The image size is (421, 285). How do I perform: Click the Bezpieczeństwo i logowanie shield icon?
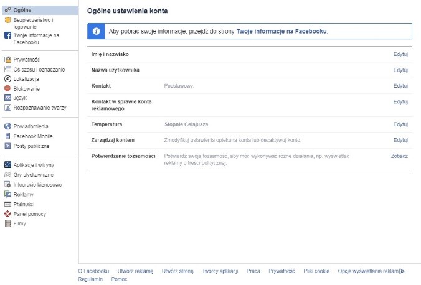[7, 21]
